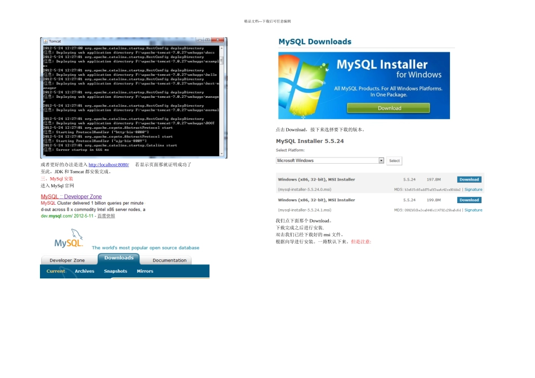Open Signature link for mysql-installer-5.5.24.0.msi

tap(473, 190)
